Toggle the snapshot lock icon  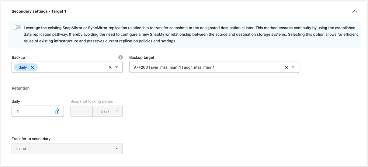(x=58, y=111)
